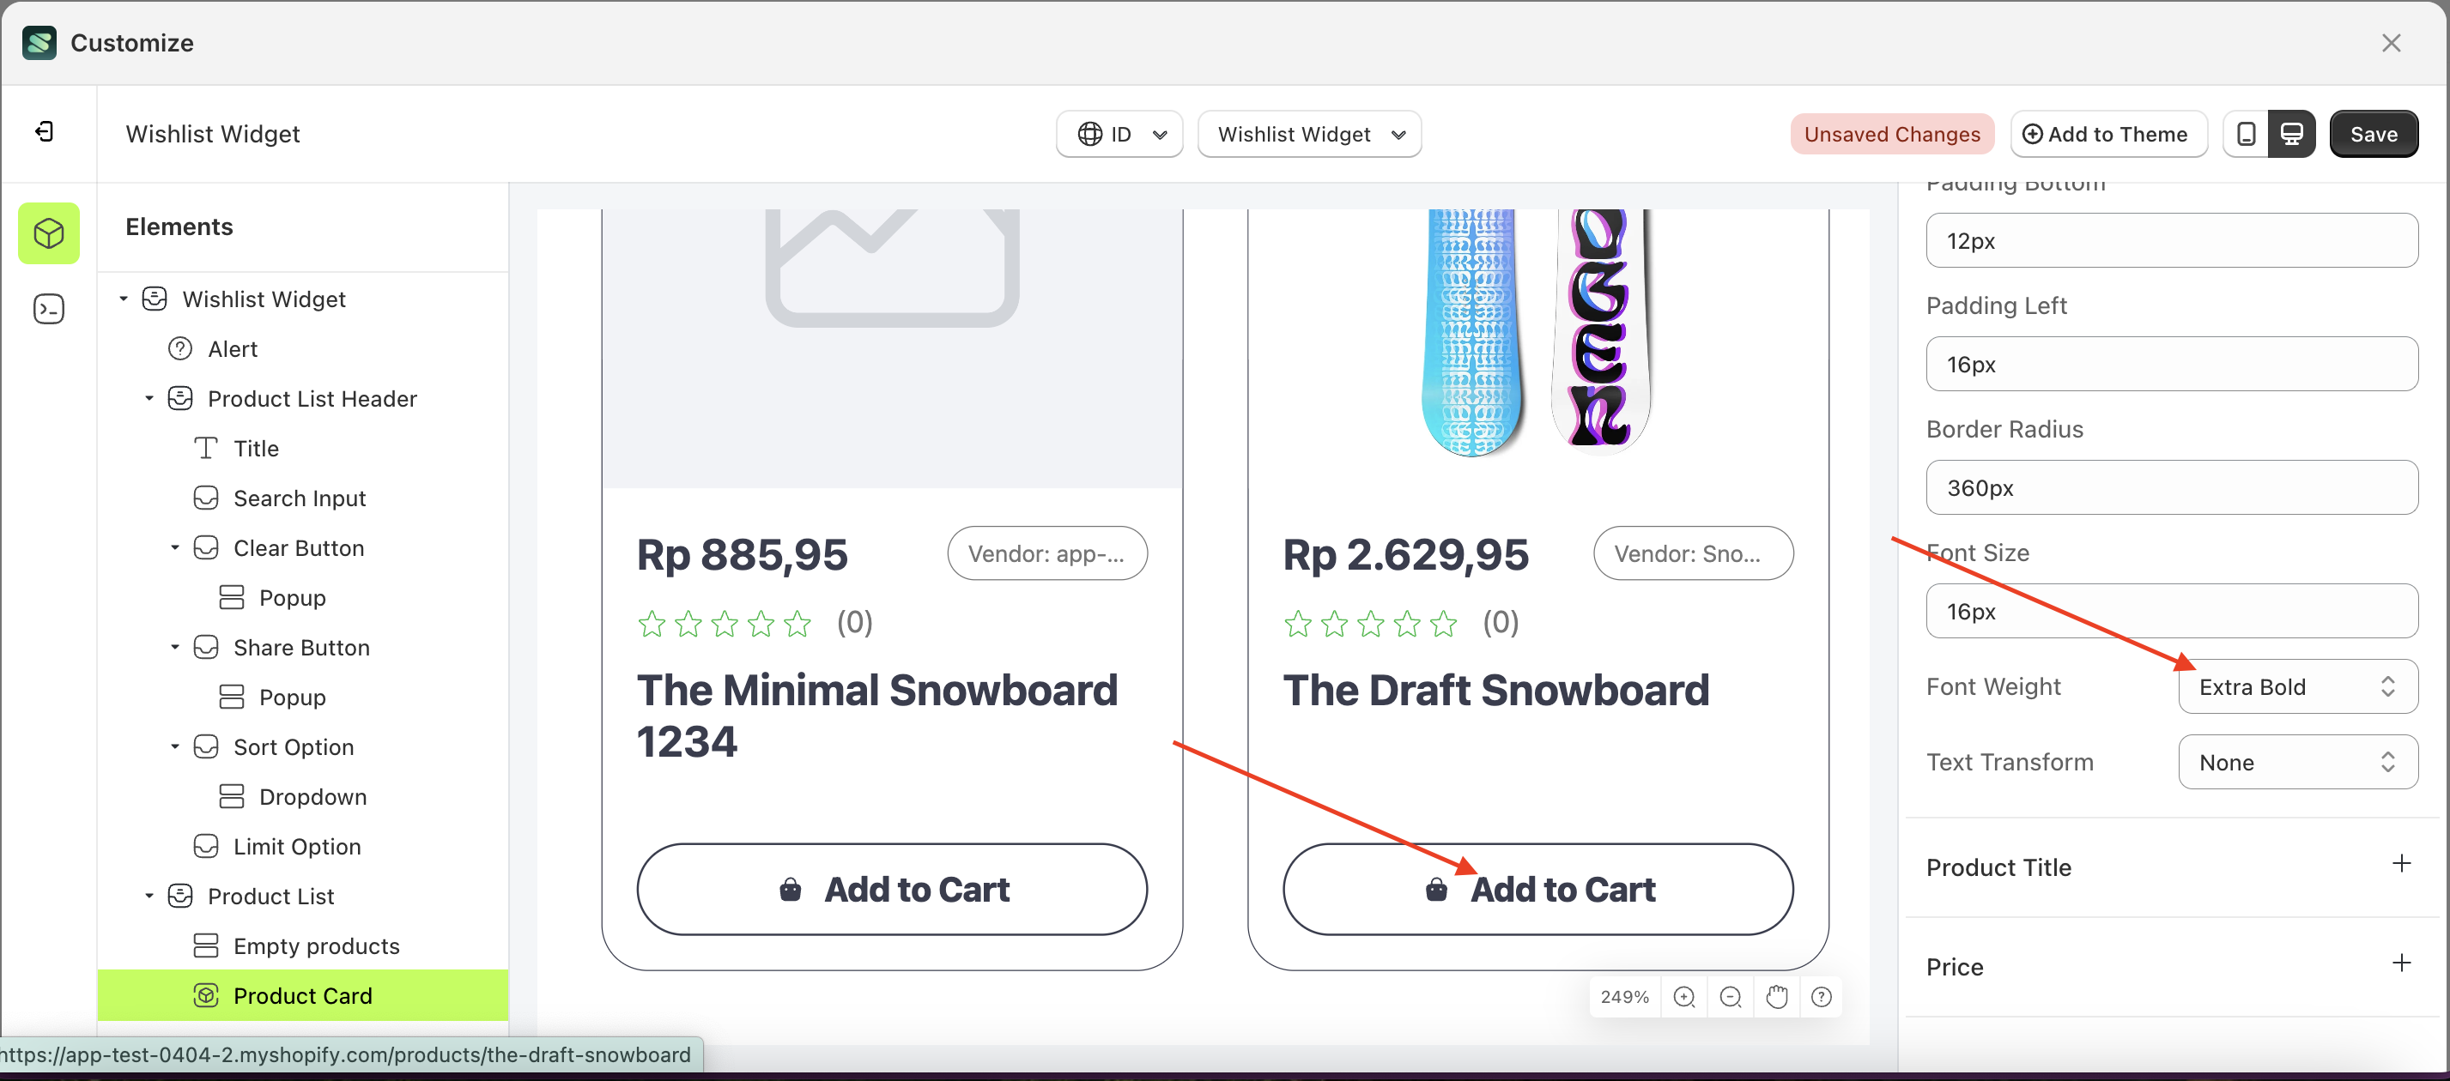Switch preview to desktop view

2293,133
